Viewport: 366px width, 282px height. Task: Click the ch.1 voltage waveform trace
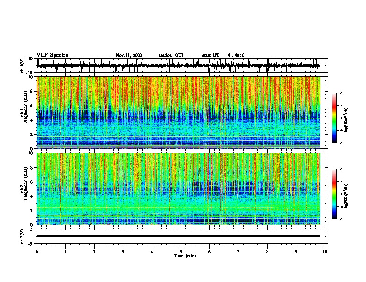coord(178,65)
